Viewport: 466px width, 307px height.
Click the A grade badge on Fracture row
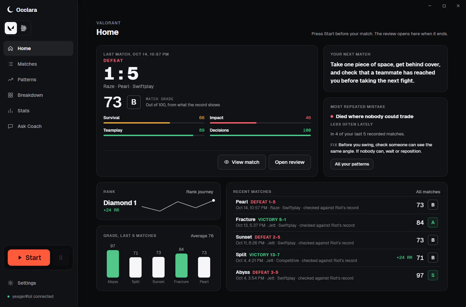point(433,222)
